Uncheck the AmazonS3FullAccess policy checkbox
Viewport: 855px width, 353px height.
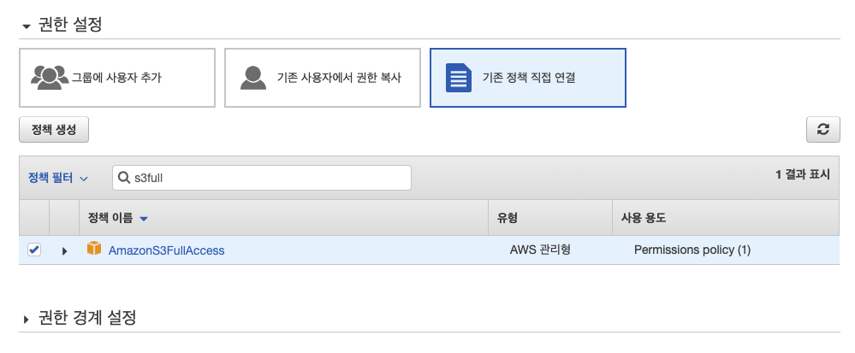pyautogui.click(x=34, y=250)
